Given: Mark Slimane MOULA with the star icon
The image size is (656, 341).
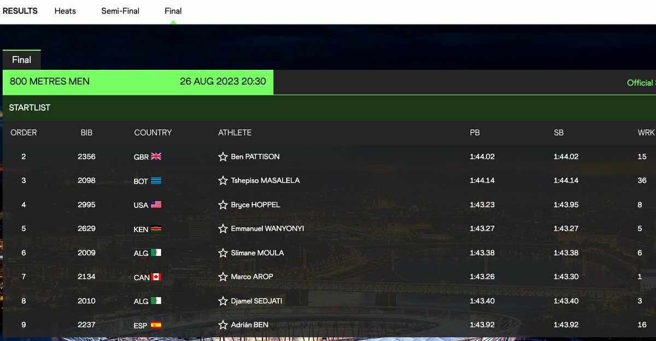Looking at the screenshot, I should pyautogui.click(x=223, y=253).
